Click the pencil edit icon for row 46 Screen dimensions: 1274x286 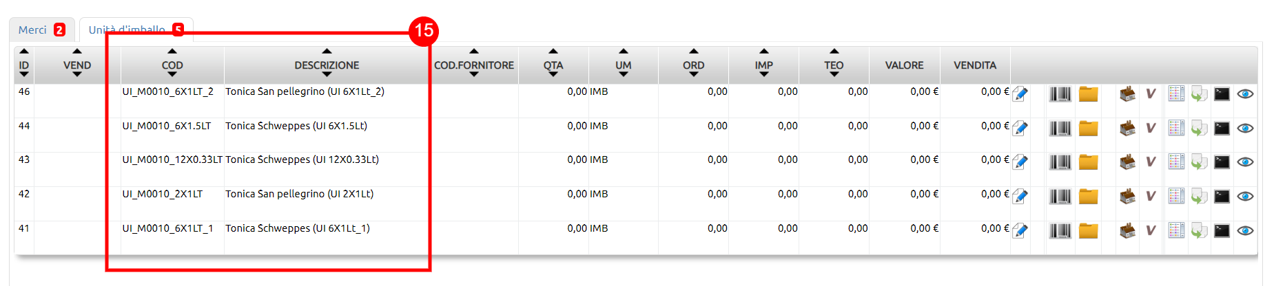click(1020, 94)
